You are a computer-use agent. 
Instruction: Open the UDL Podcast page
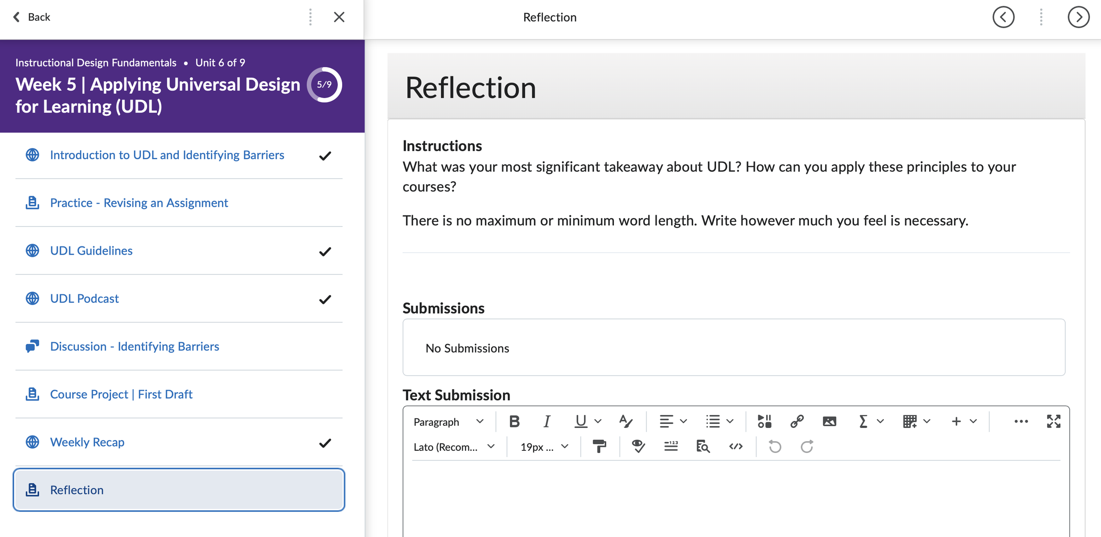[x=84, y=298]
